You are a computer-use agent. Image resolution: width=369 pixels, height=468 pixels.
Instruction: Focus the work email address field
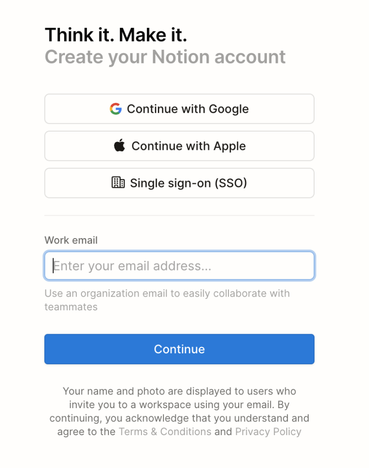[179, 266]
